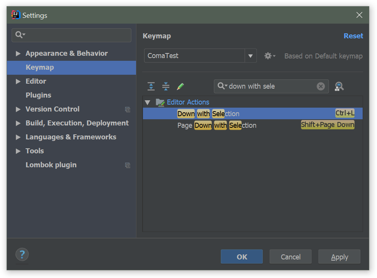Open the gear menu next to keymap selector
Image resolution: width=377 pixels, height=278 pixels.
[270, 56]
